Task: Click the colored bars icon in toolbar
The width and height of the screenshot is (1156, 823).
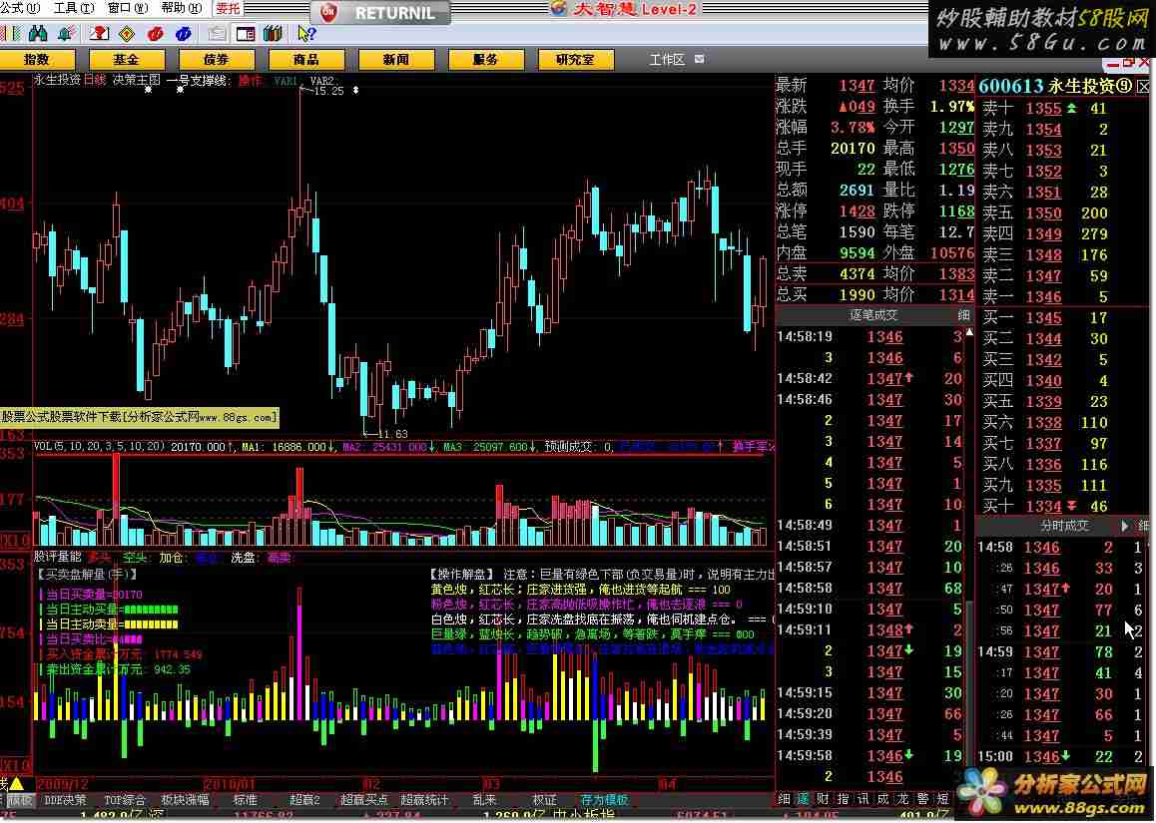Action: pyautogui.click(x=10, y=34)
